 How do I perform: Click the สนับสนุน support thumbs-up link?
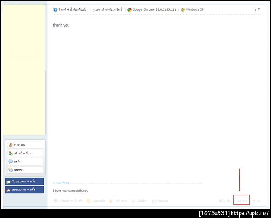(x=118, y=201)
